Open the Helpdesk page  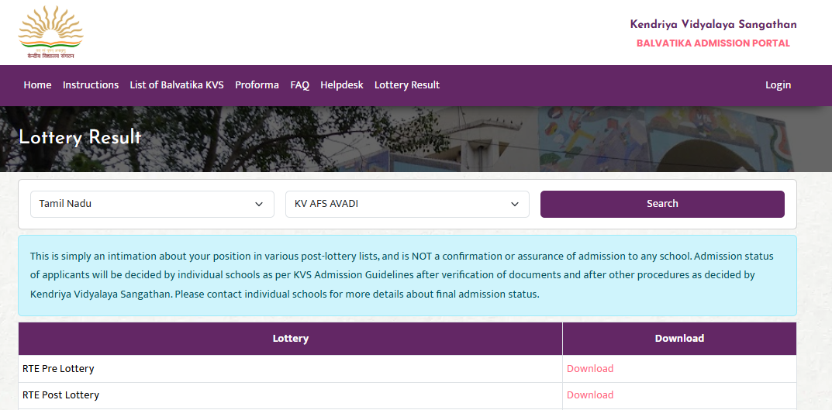coord(342,84)
